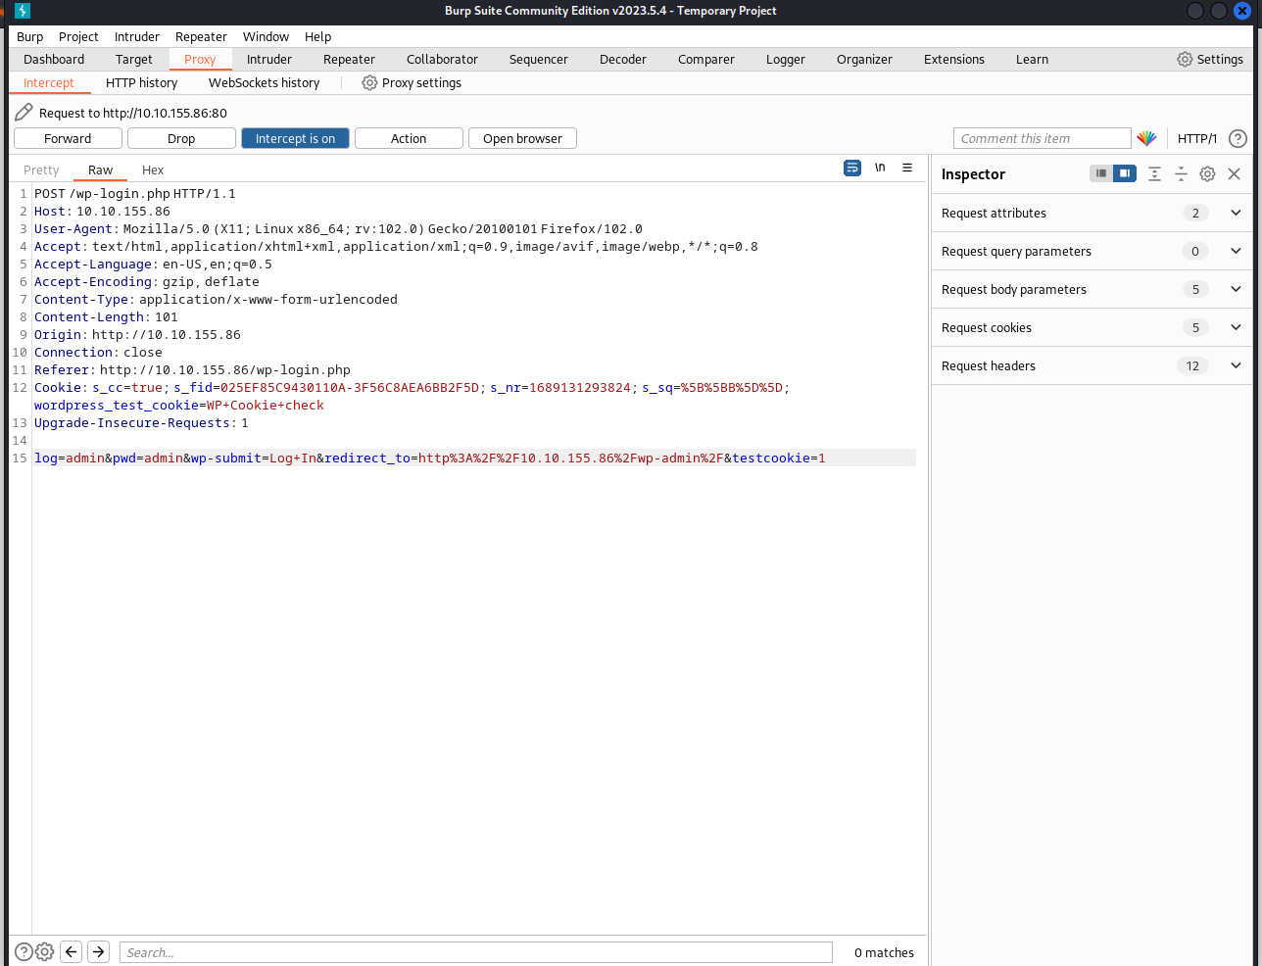This screenshot has width=1262, height=966.
Task: Click the rainbow highlight color picker
Action: point(1146,138)
